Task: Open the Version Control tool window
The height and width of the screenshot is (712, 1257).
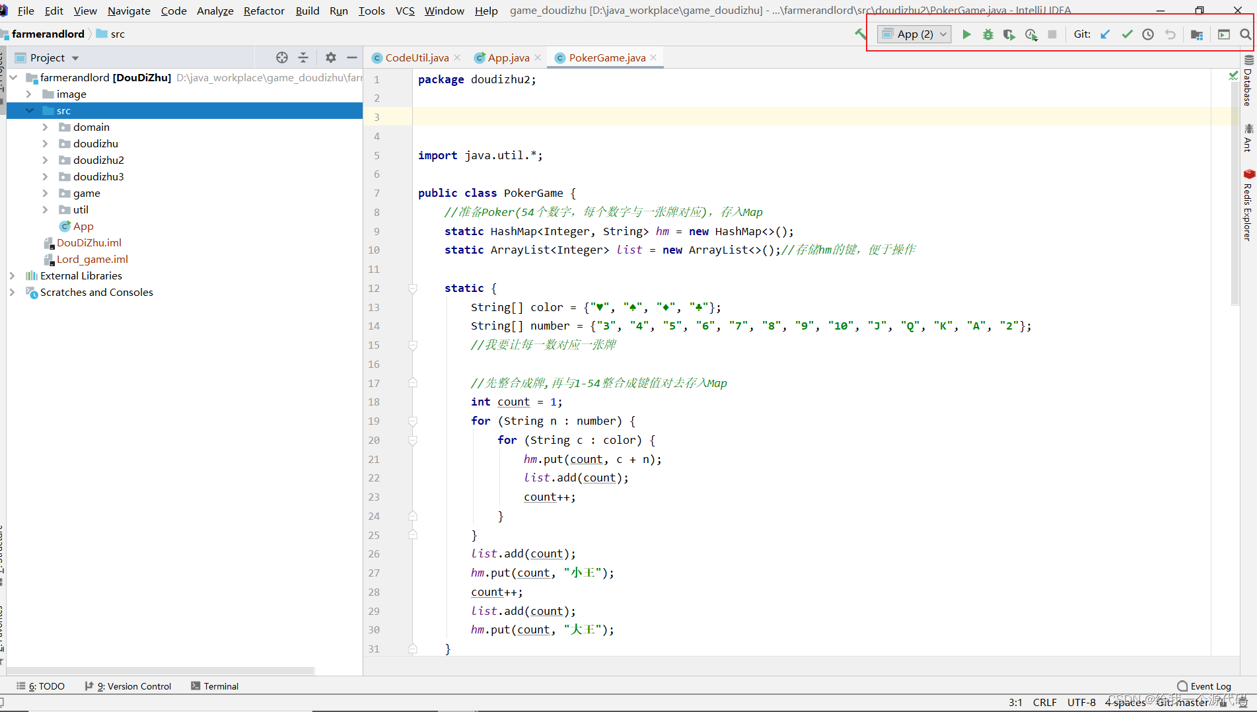Action: tap(128, 686)
